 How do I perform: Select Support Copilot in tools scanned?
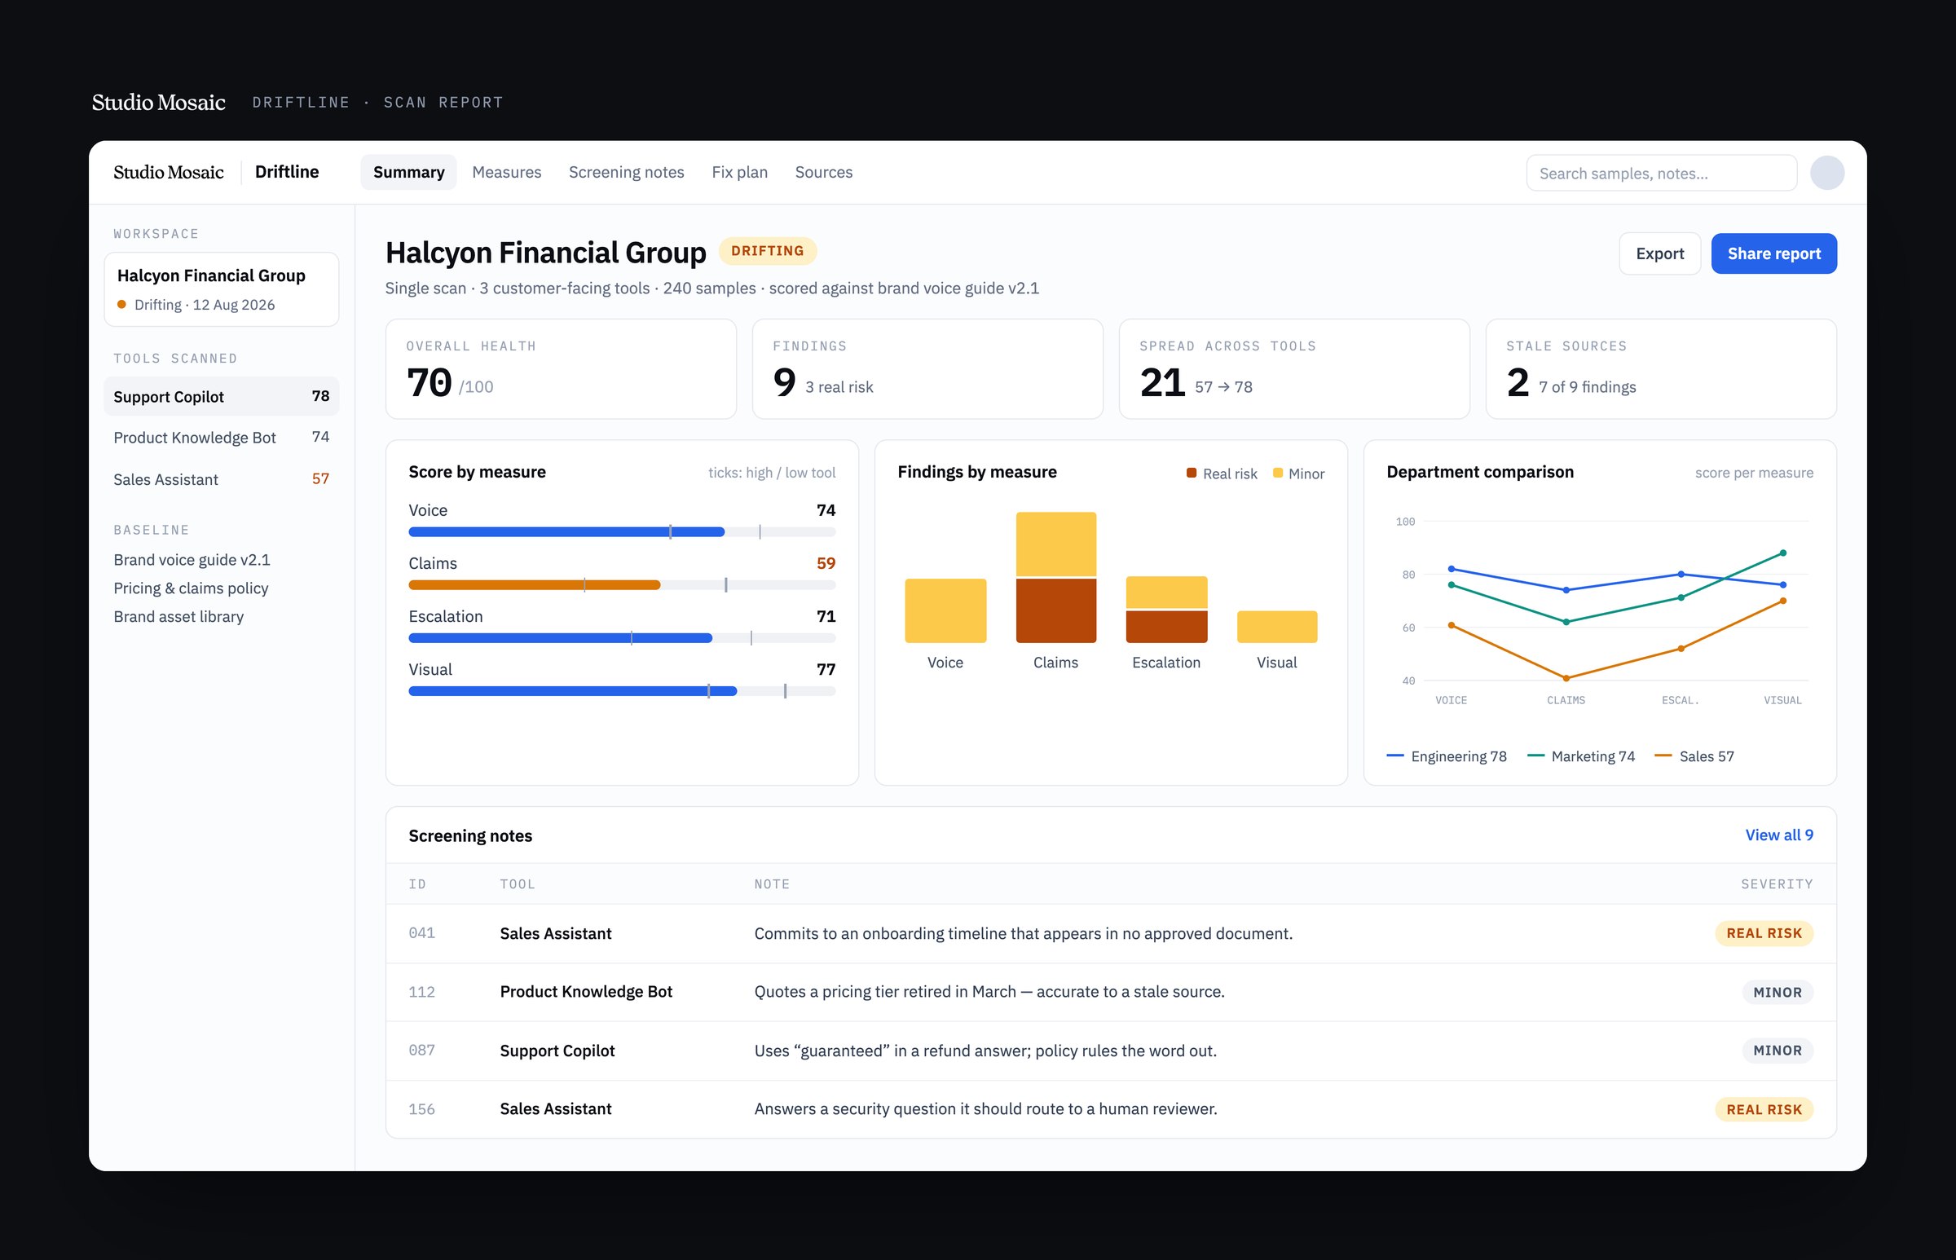click(x=221, y=396)
